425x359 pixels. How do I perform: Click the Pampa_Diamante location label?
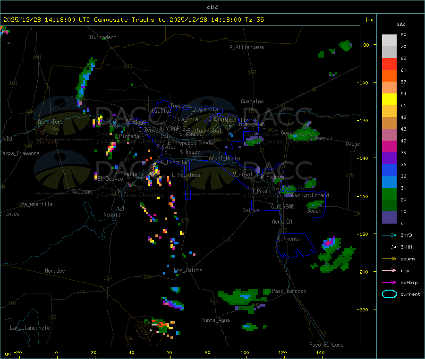pos(20,153)
